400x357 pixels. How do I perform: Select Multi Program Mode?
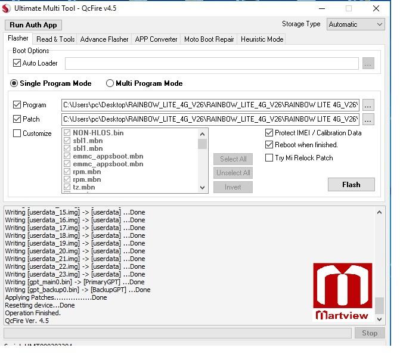[110, 83]
